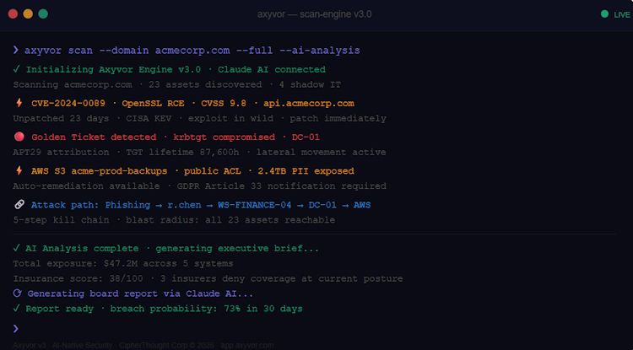
Task: Click the prompt chevron before 'axyvor scan'
Action: (16, 50)
